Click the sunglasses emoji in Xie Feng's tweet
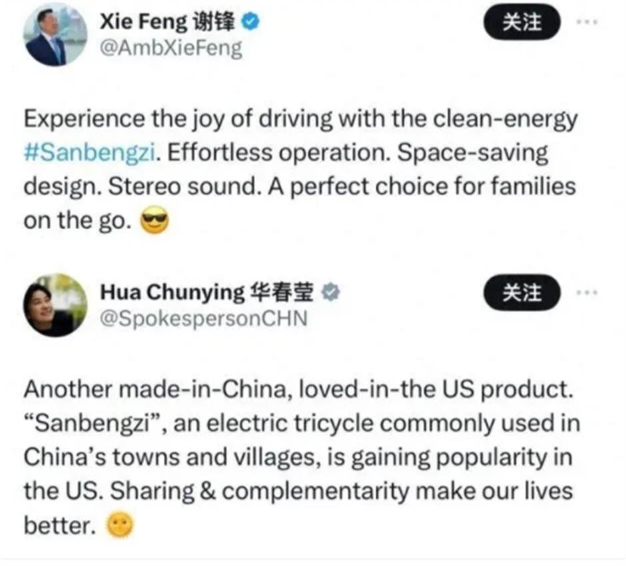The width and height of the screenshot is (626, 566). pos(153,220)
